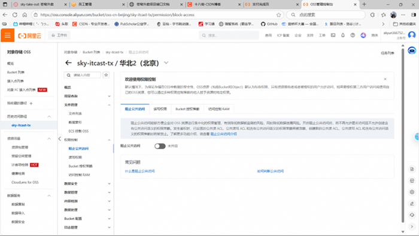Expand the 用量查询 menu section

coord(109,96)
